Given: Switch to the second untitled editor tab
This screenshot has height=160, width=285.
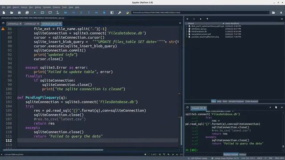Looking at the screenshot, I should pyautogui.click(x=30, y=24).
